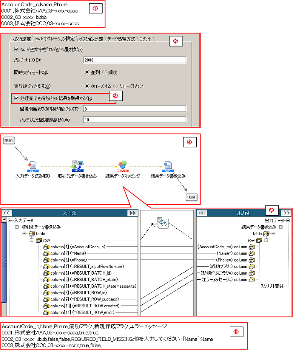Click the End node in the flow
Image resolution: width=293 pixels, height=350 pixels.
click(191, 196)
